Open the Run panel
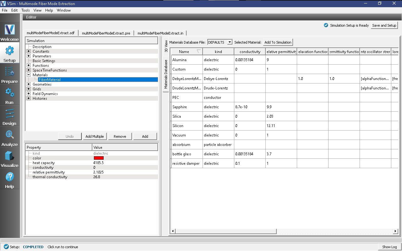 (x=9, y=95)
